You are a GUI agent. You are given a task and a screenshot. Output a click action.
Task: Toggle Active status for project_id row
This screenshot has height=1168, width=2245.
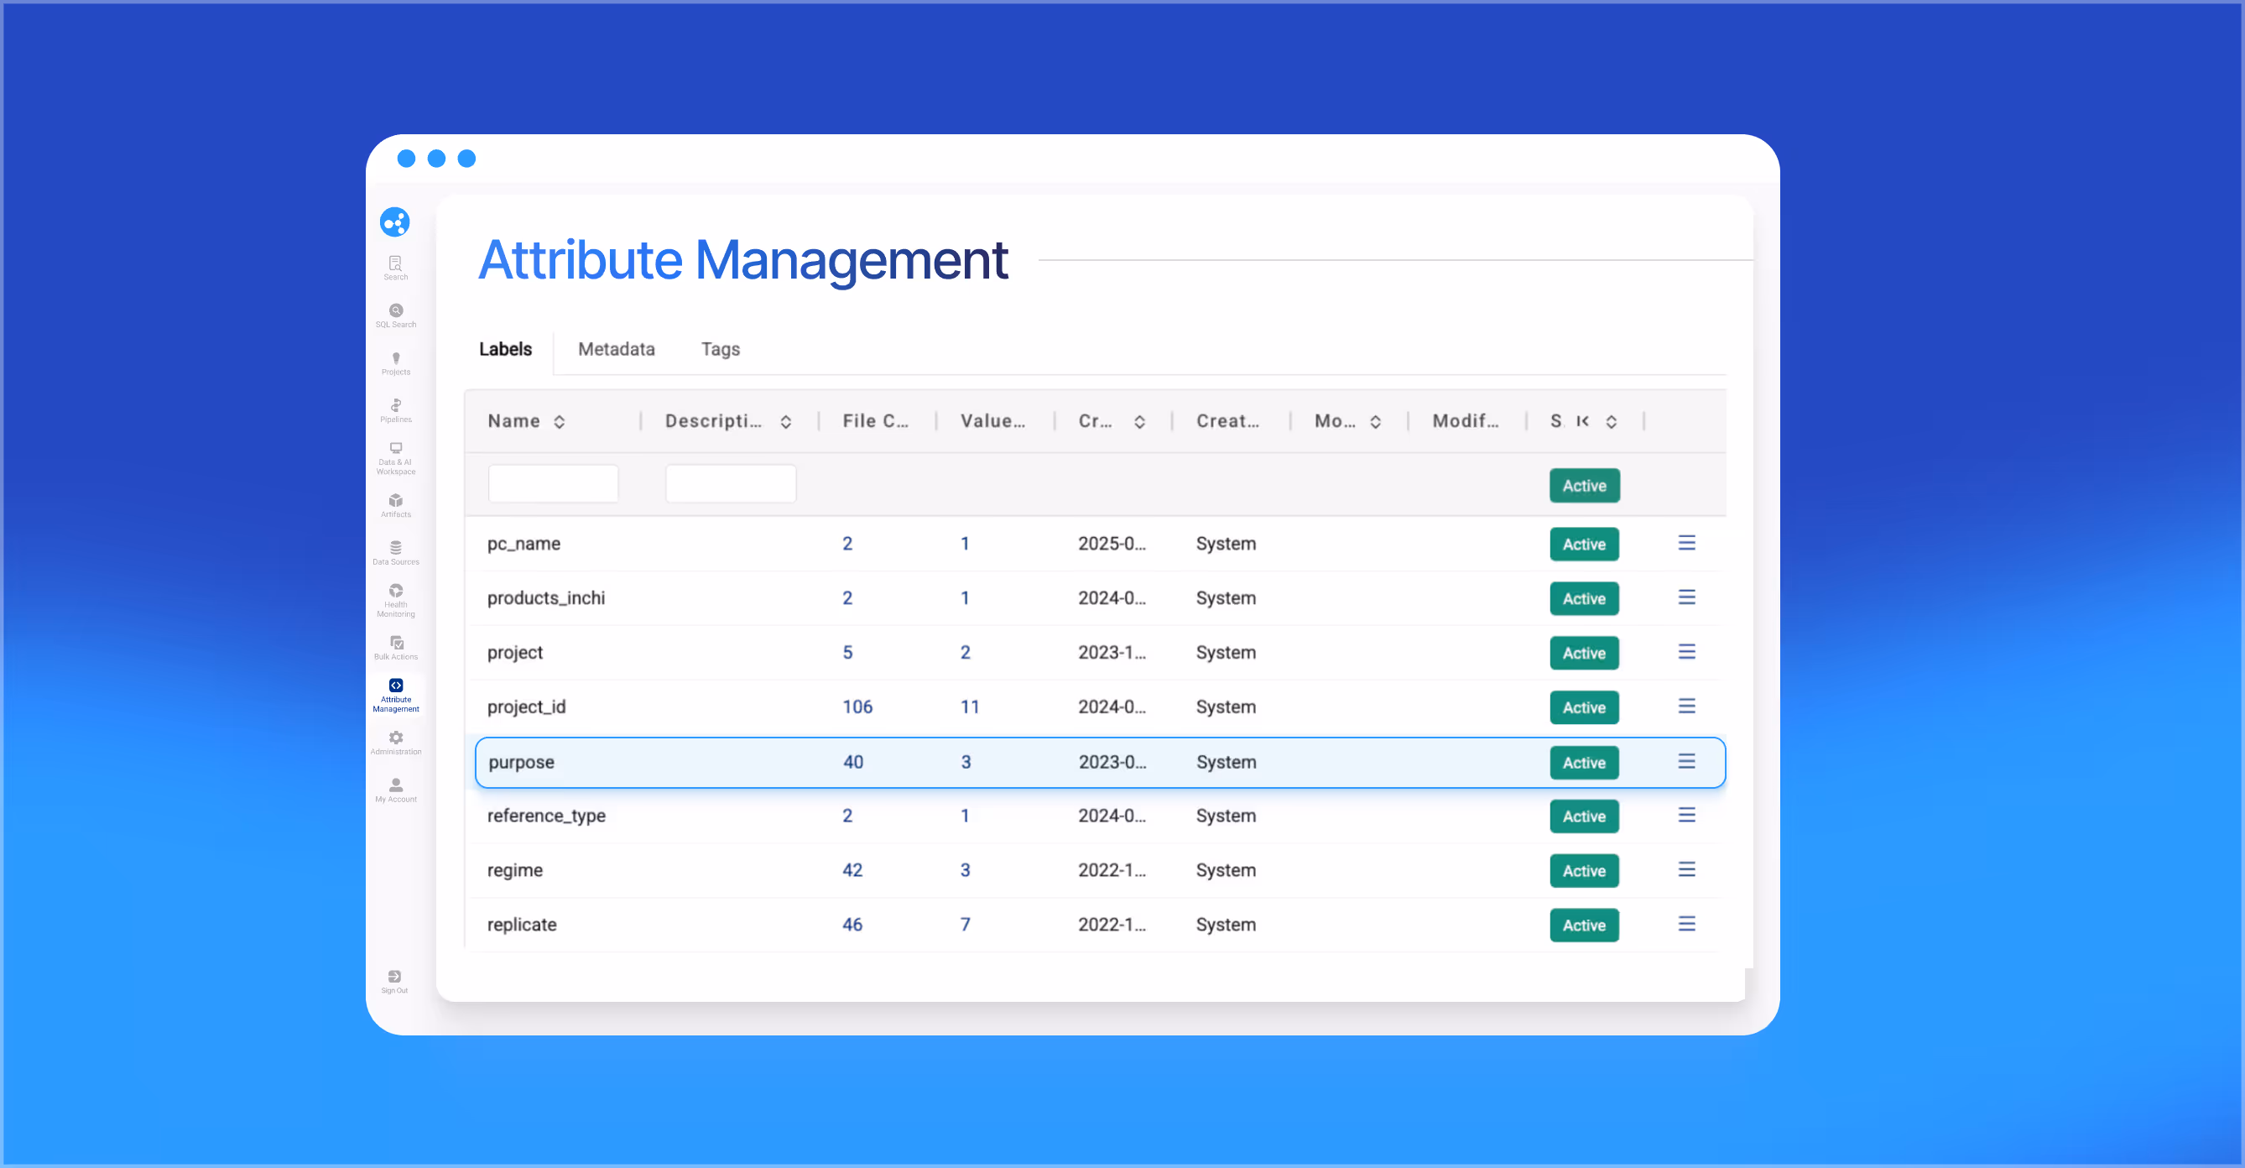1584,708
